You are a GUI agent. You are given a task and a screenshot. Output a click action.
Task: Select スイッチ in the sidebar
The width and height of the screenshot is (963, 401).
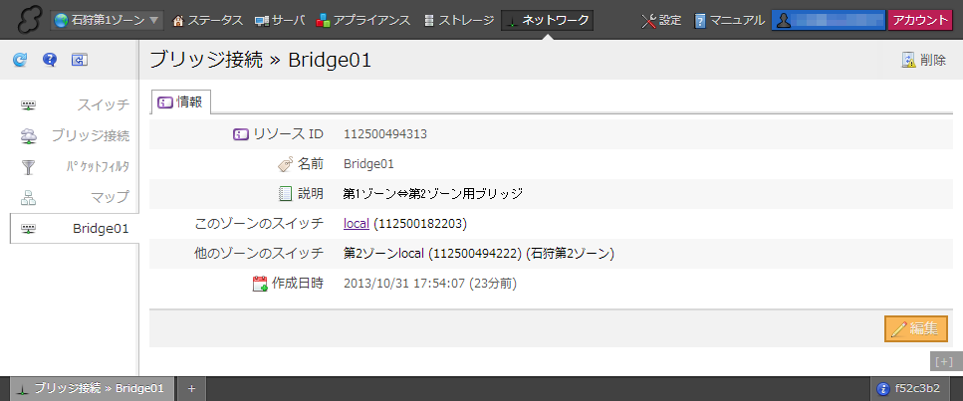click(103, 104)
